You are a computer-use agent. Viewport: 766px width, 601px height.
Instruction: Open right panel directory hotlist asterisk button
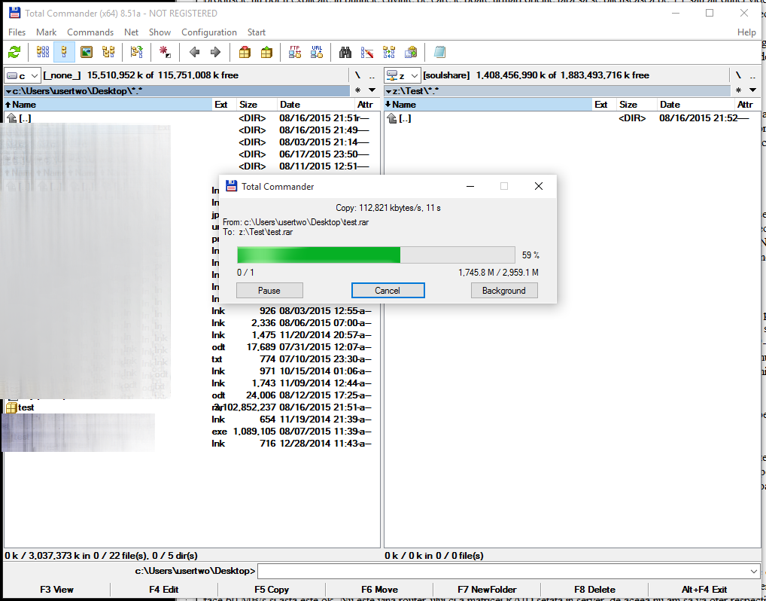click(738, 90)
